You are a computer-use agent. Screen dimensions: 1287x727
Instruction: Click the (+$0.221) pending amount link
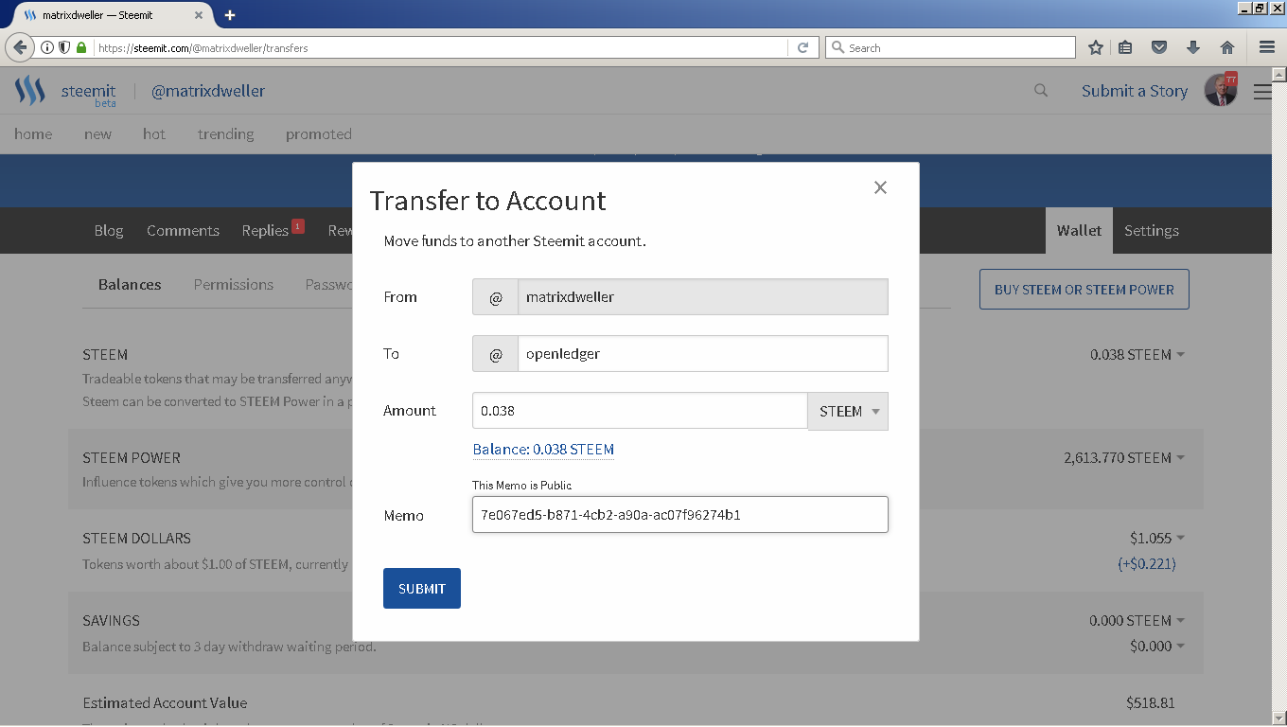pyautogui.click(x=1147, y=563)
